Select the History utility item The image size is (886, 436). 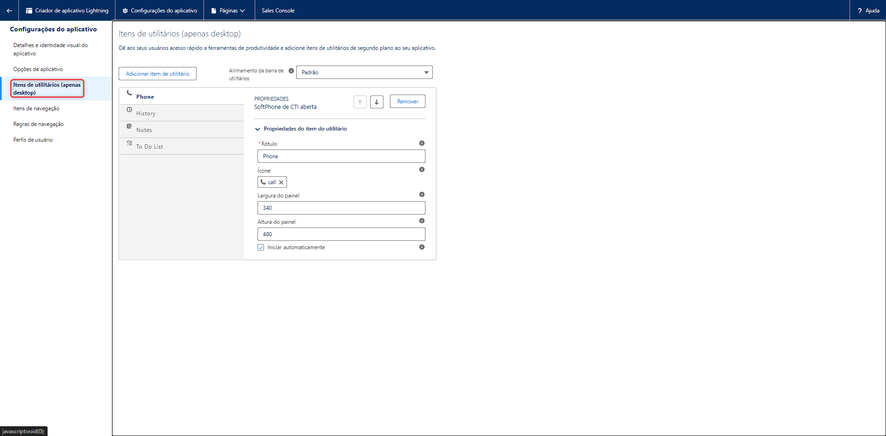[x=181, y=113]
